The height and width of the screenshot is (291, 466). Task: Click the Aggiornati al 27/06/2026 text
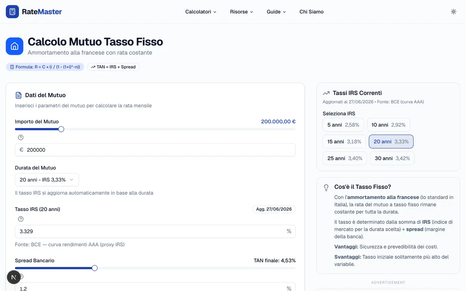(373, 102)
